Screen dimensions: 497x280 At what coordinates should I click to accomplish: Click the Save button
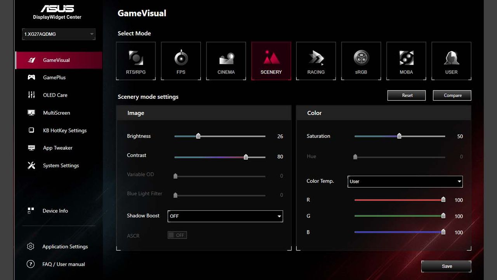(x=446, y=266)
